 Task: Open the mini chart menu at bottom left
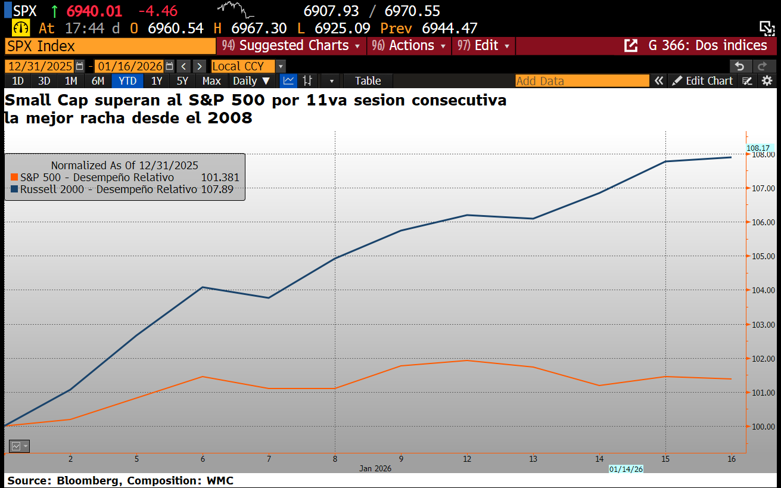[x=19, y=446]
